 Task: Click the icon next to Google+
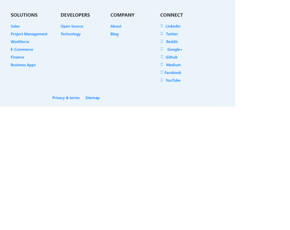pos(162,49)
